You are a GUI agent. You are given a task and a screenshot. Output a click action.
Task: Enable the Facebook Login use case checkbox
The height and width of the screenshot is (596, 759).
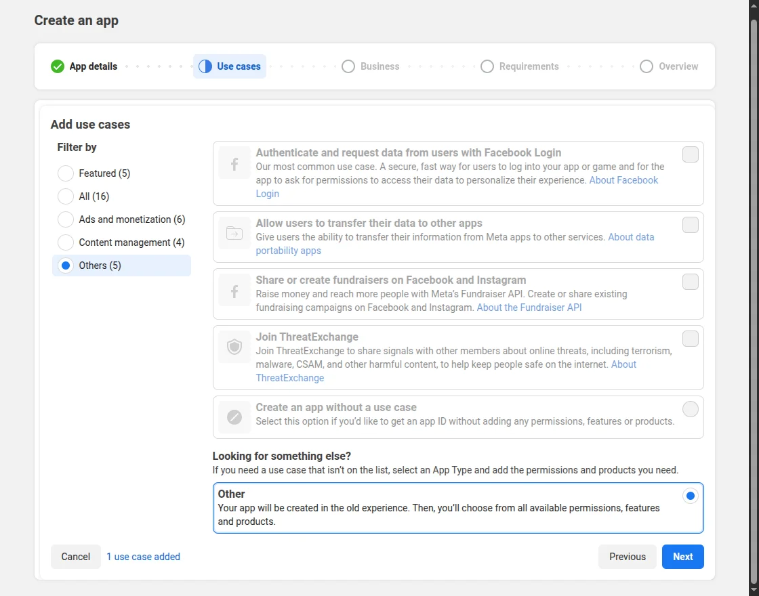pyautogui.click(x=690, y=154)
